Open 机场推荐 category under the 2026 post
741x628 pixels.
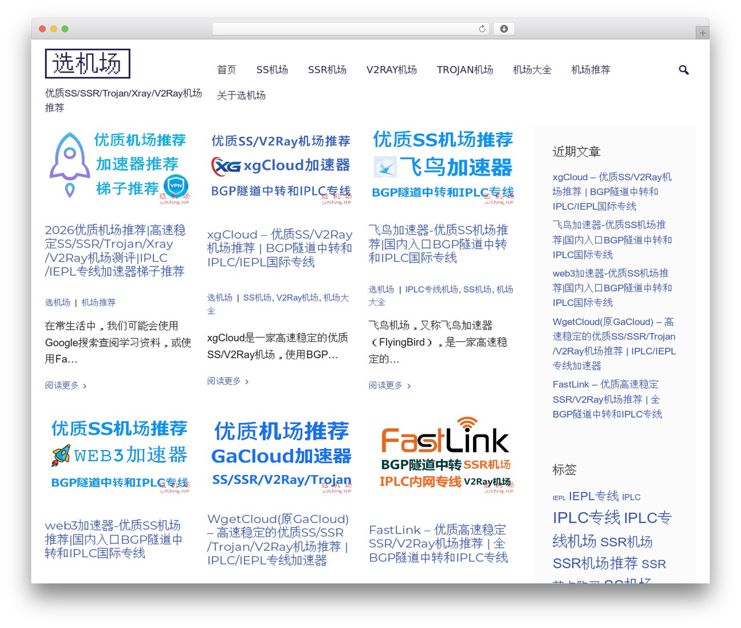(x=98, y=302)
